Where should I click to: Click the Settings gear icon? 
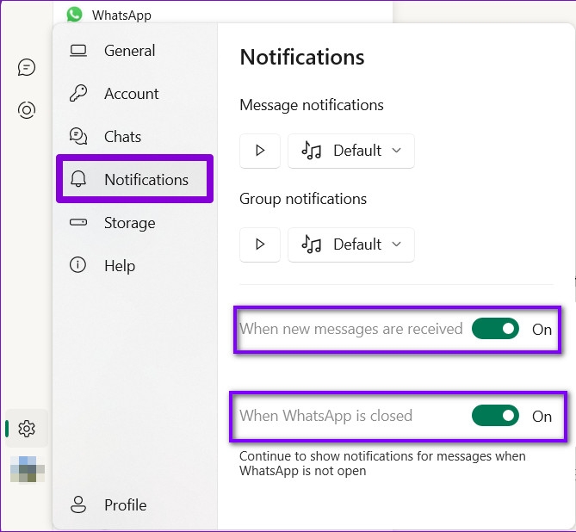pyautogui.click(x=27, y=429)
